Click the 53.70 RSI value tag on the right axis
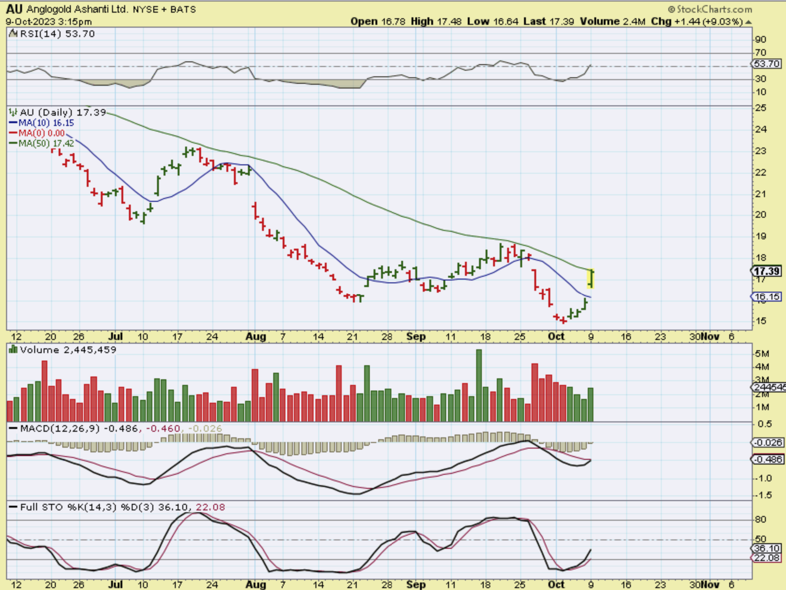The height and width of the screenshot is (590, 786). point(767,64)
